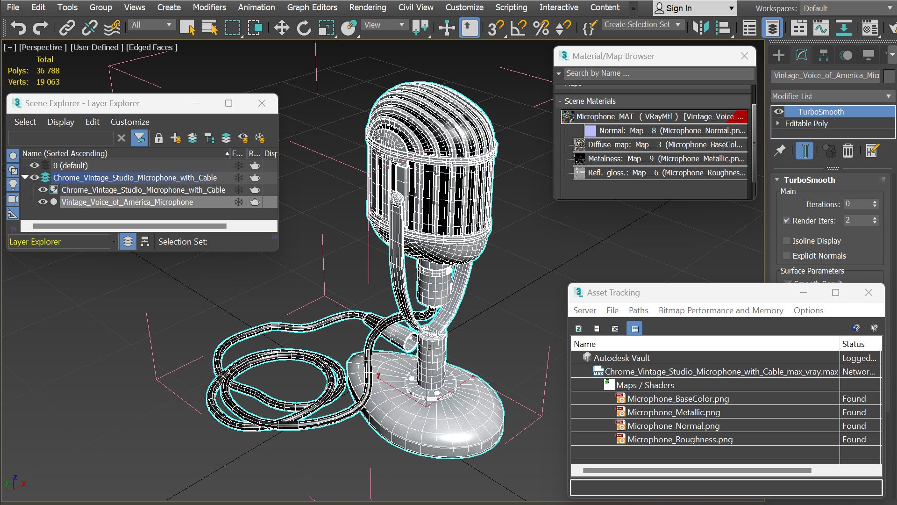
Task: Open Curve Editor from toolbar
Action: [x=821, y=28]
